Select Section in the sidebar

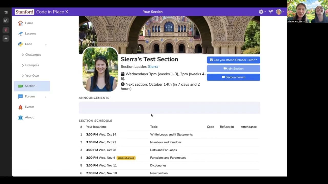tap(32, 86)
